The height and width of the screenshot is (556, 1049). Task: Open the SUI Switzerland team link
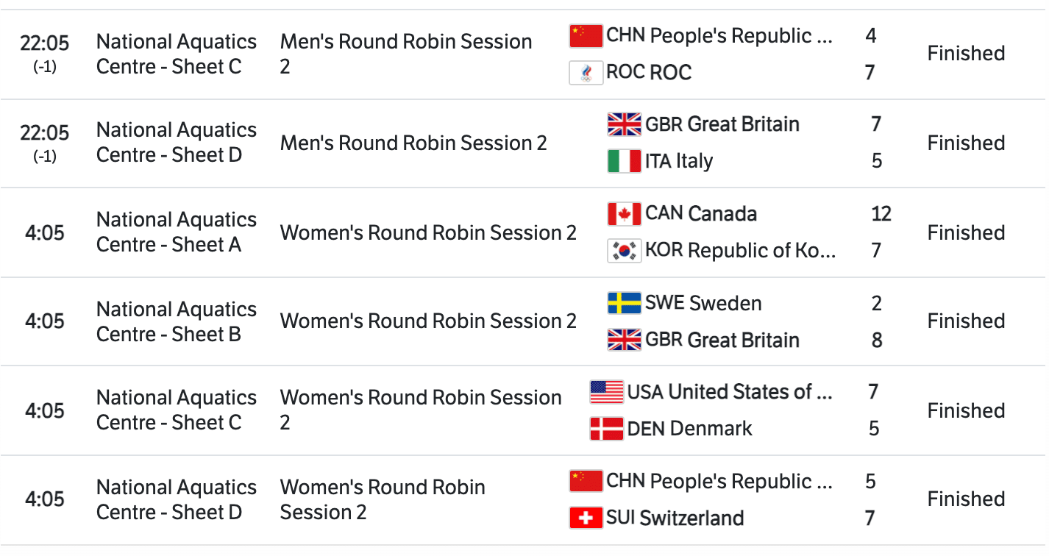point(675,518)
